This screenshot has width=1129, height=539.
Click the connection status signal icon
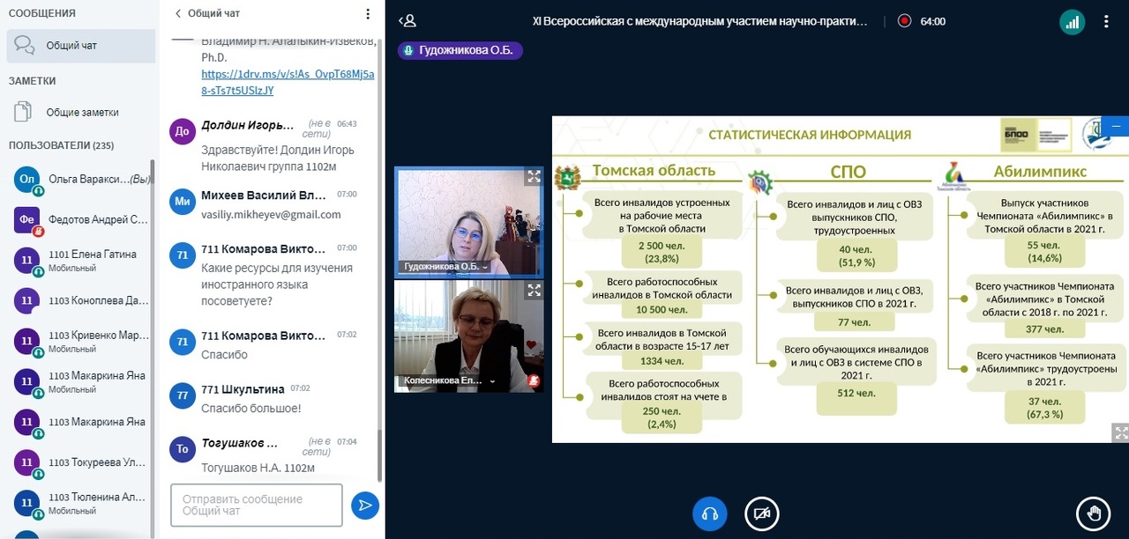(1072, 22)
